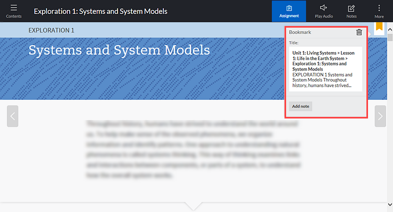Click the scrollbar down arrow
Viewport: 393px width, 212px height.
390,205
